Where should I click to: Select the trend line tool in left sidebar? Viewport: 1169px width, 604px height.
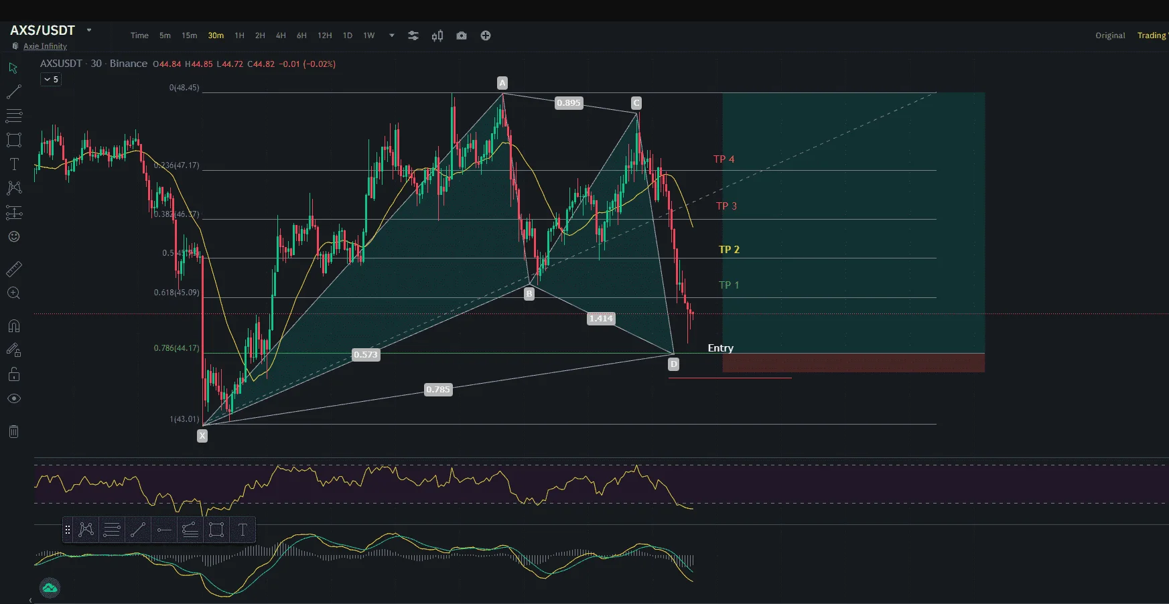(13, 92)
